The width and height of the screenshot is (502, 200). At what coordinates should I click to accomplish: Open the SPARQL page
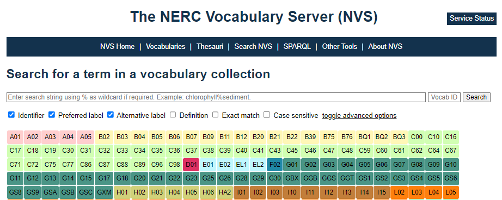pyautogui.click(x=297, y=47)
